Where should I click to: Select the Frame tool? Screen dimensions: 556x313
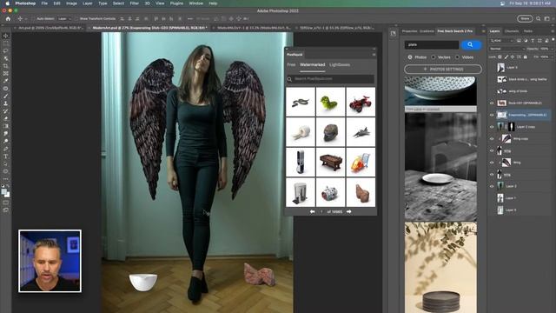[6, 73]
